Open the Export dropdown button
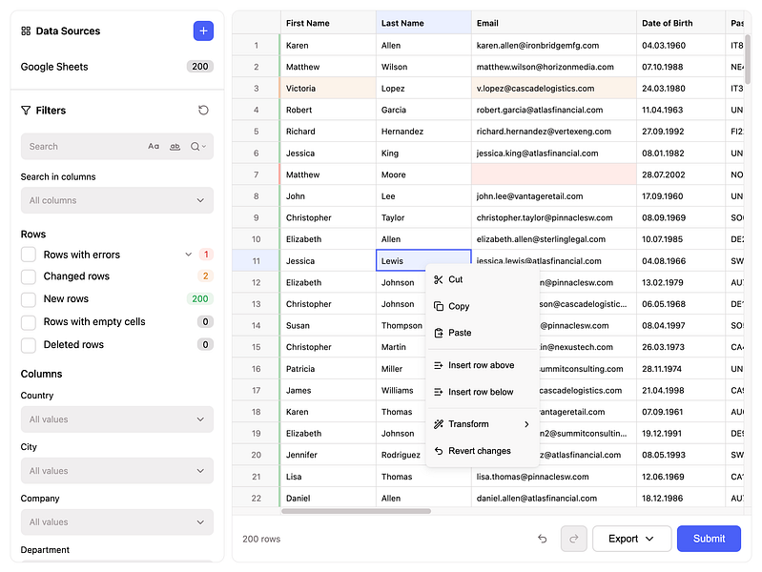The width and height of the screenshot is (762, 572). coord(631,539)
